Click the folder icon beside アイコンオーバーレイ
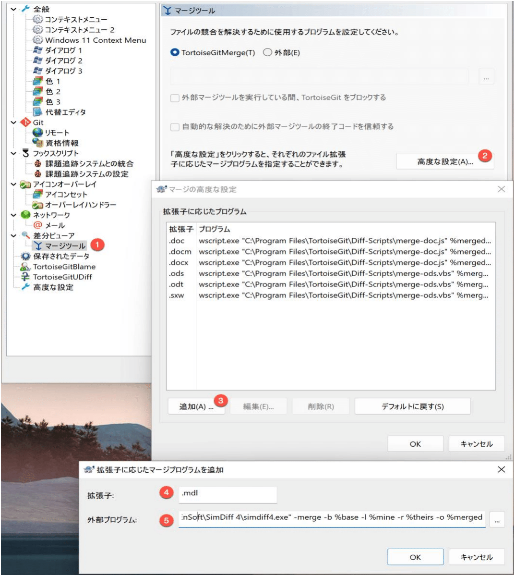 pos(25,184)
